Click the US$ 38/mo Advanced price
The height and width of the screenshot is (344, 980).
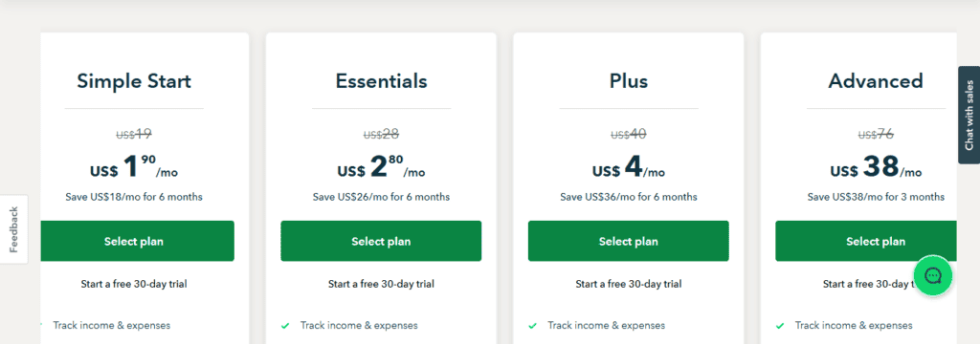[x=876, y=167]
